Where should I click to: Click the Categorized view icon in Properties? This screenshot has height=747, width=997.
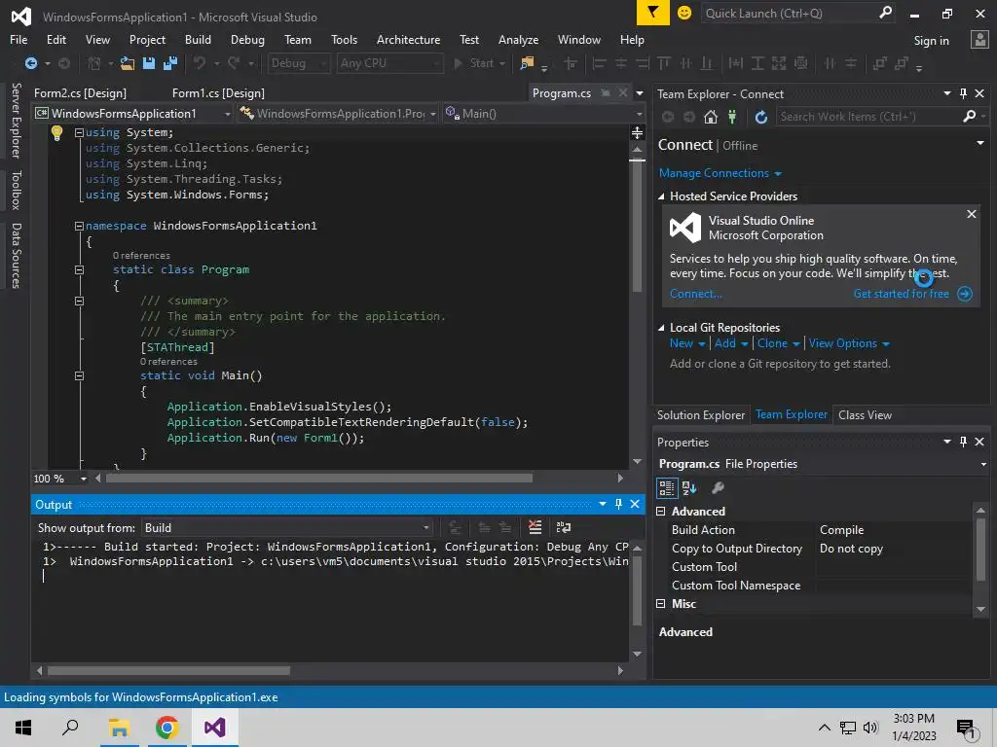[666, 488]
